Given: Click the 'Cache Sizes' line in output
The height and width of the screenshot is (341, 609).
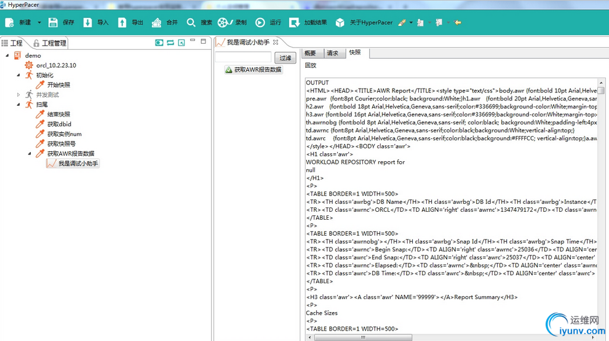Looking at the screenshot, I should tap(322, 313).
